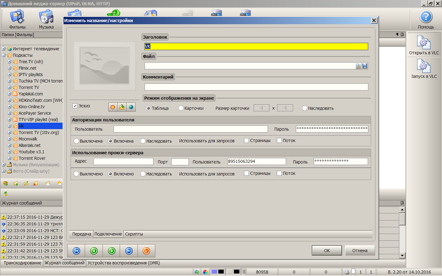The height and width of the screenshot is (276, 442).
Task: Open the Транскодирование bottom tab
Action: click(22, 263)
